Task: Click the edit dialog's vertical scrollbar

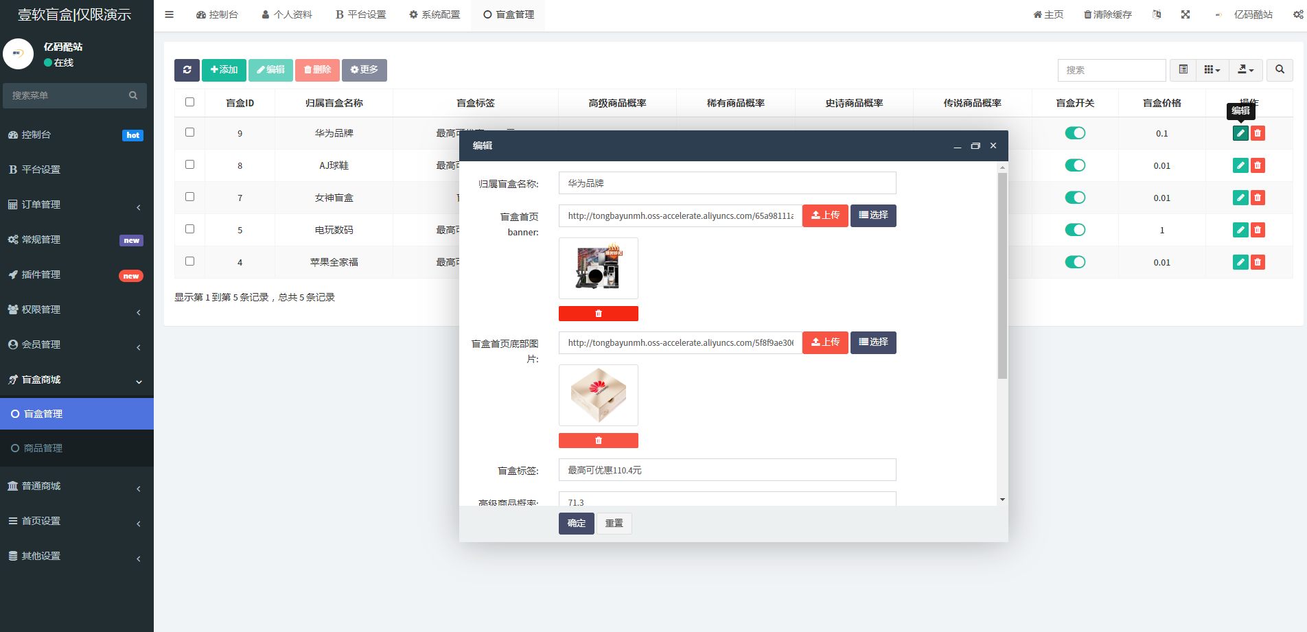Action: click(1002, 274)
